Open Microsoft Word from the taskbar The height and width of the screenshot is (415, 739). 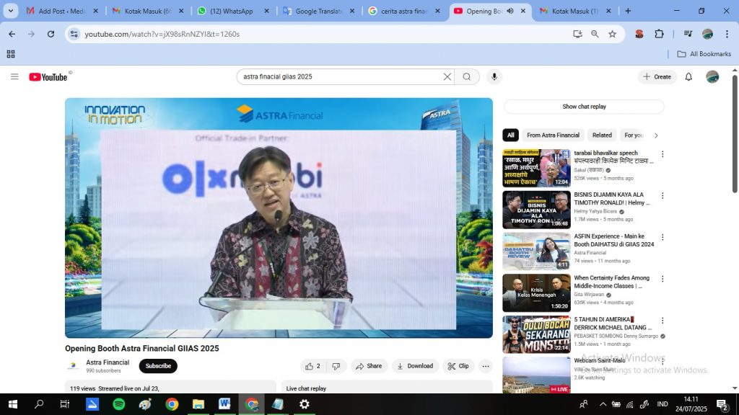point(225,404)
